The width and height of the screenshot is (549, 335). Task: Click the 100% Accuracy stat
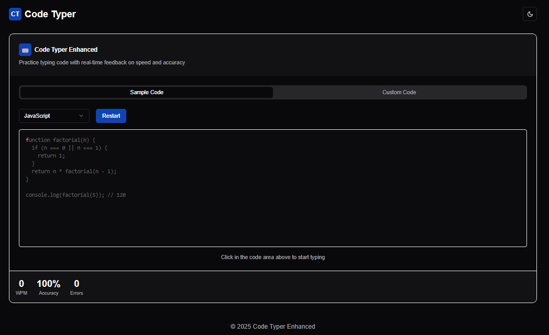click(48, 287)
